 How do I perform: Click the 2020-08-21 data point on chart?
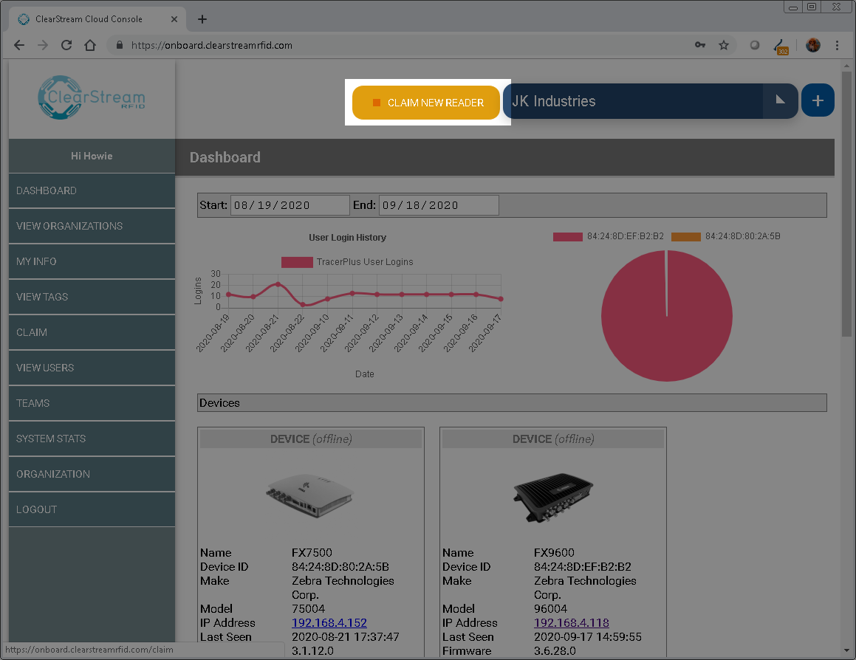pyautogui.click(x=278, y=284)
